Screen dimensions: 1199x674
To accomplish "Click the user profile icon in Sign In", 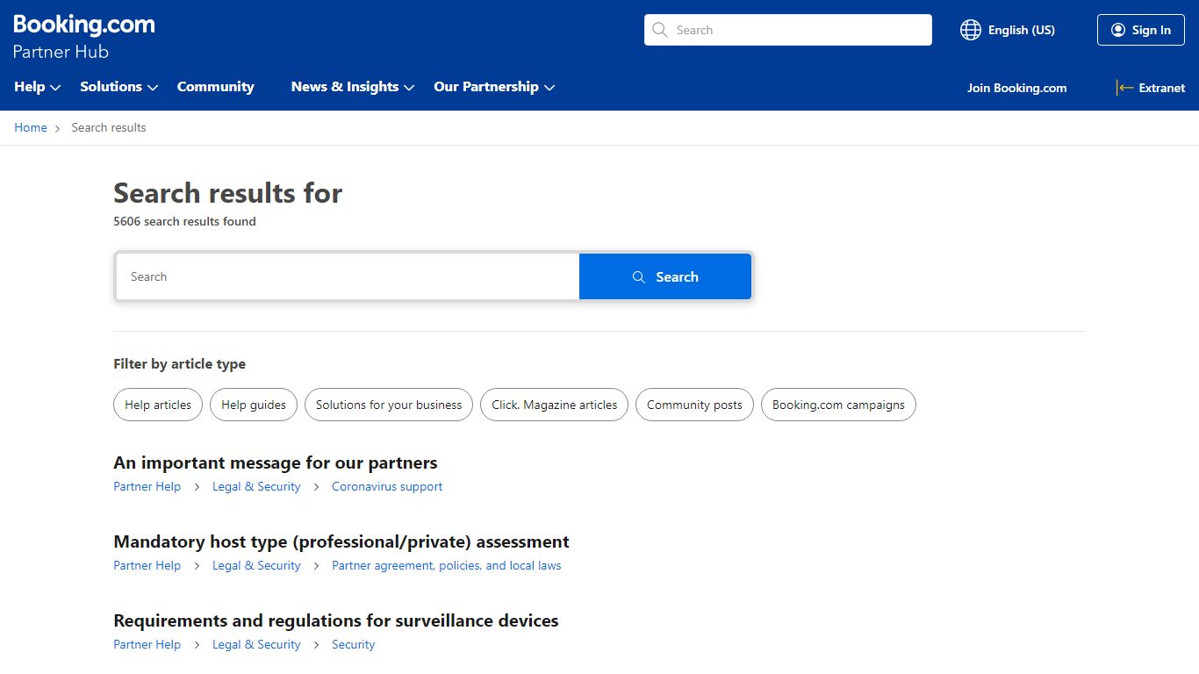I will coord(1117,30).
